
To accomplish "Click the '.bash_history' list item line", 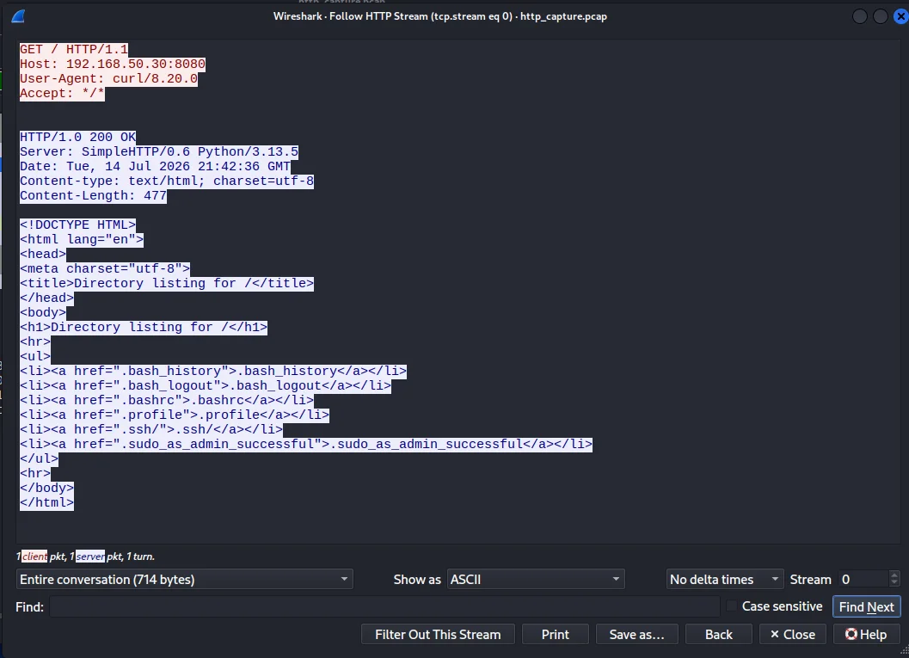I will point(212,371).
